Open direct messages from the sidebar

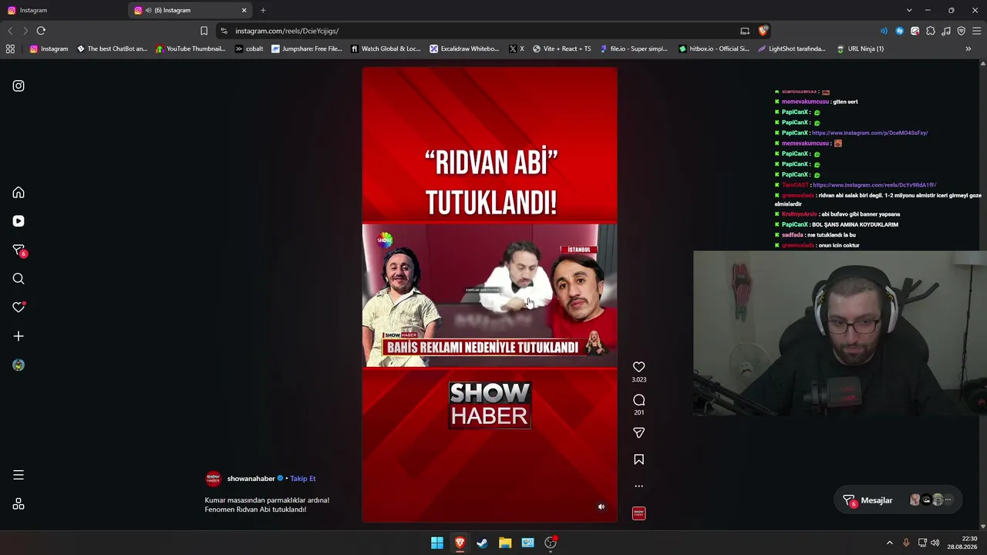(19, 251)
